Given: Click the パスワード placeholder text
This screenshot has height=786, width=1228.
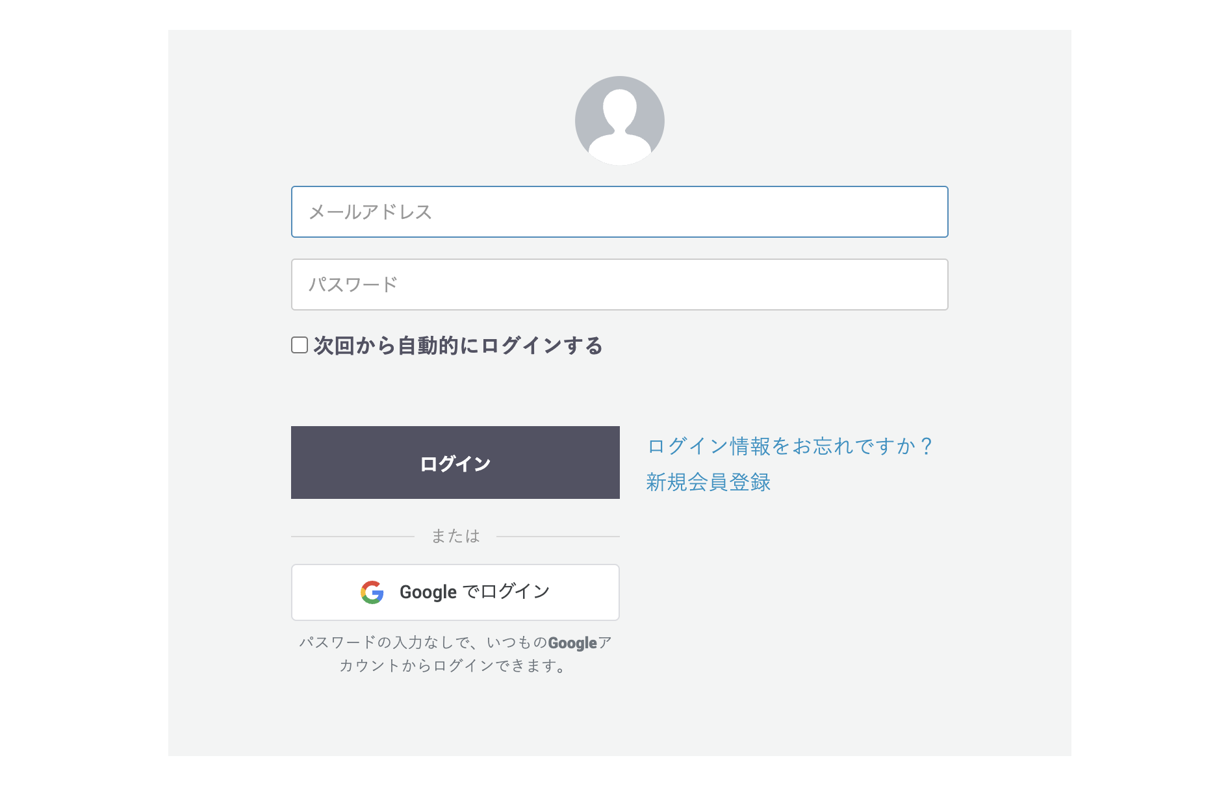Looking at the screenshot, I should pyautogui.click(x=353, y=285).
